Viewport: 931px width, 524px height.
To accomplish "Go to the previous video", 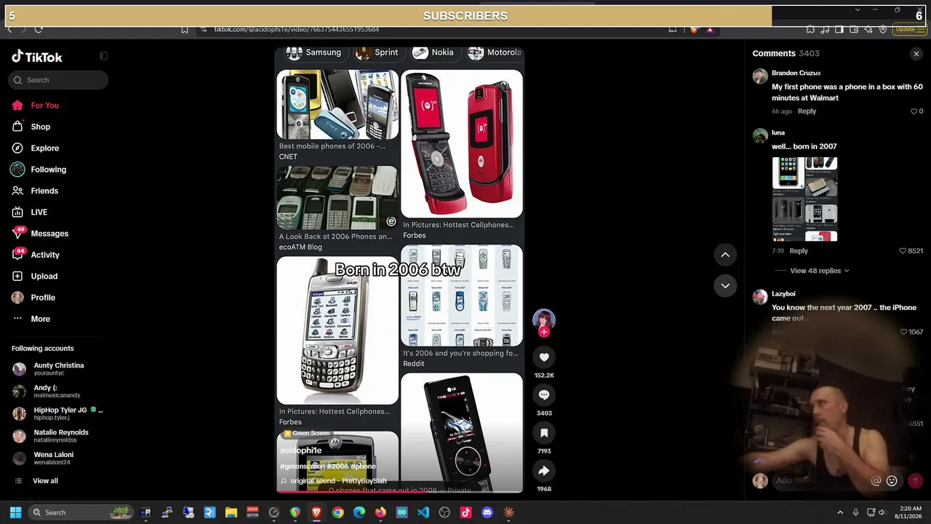I will tap(725, 255).
